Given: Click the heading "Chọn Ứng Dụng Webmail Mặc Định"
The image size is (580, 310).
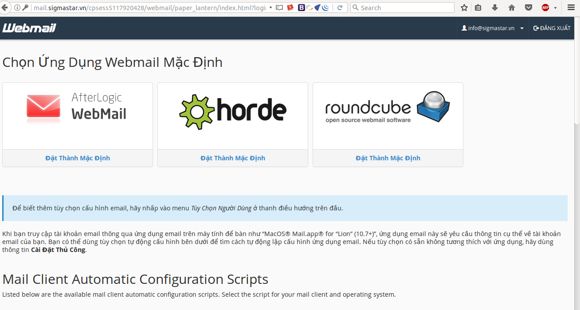Looking at the screenshot, I should 113,62.
